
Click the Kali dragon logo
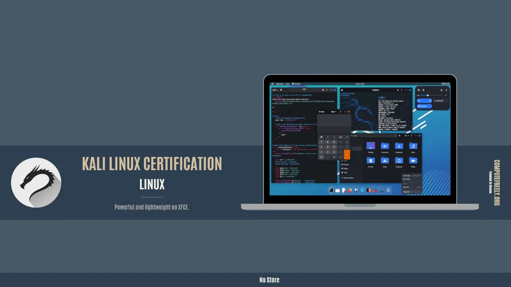36,183
